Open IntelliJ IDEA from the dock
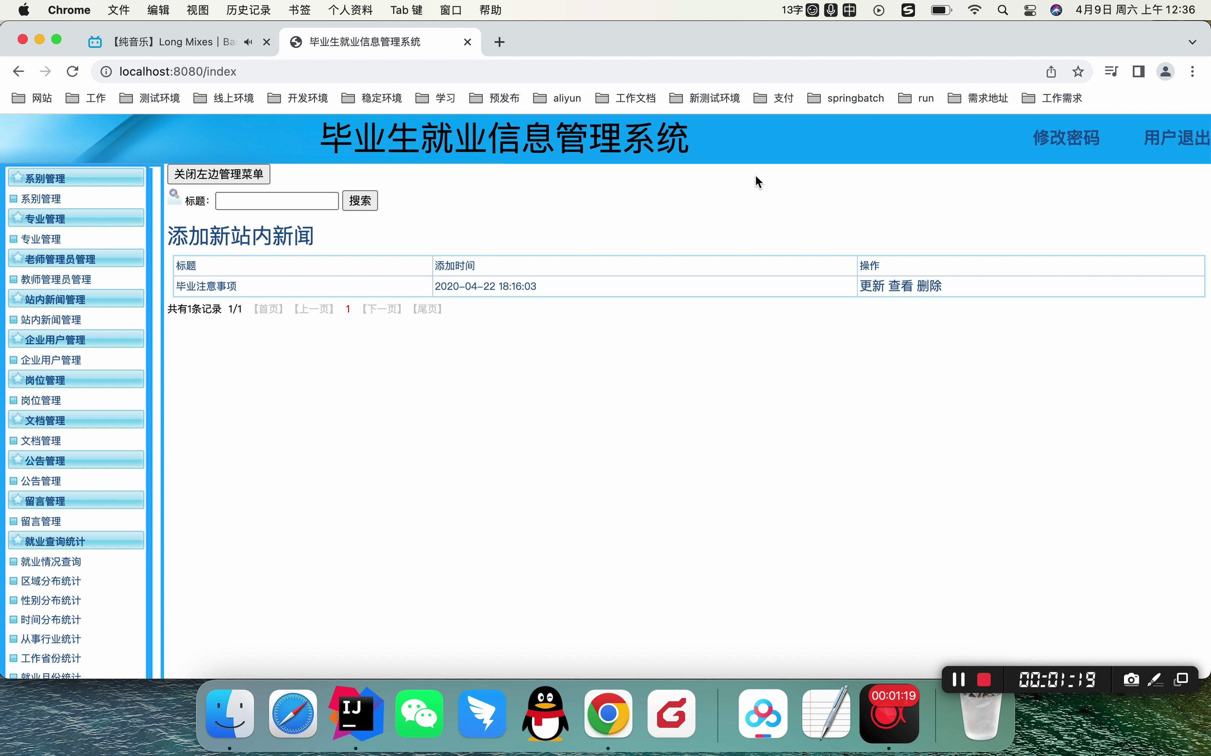Image resolution: width=1211 pixels, height=756 pixels. (x=356, y=714)
